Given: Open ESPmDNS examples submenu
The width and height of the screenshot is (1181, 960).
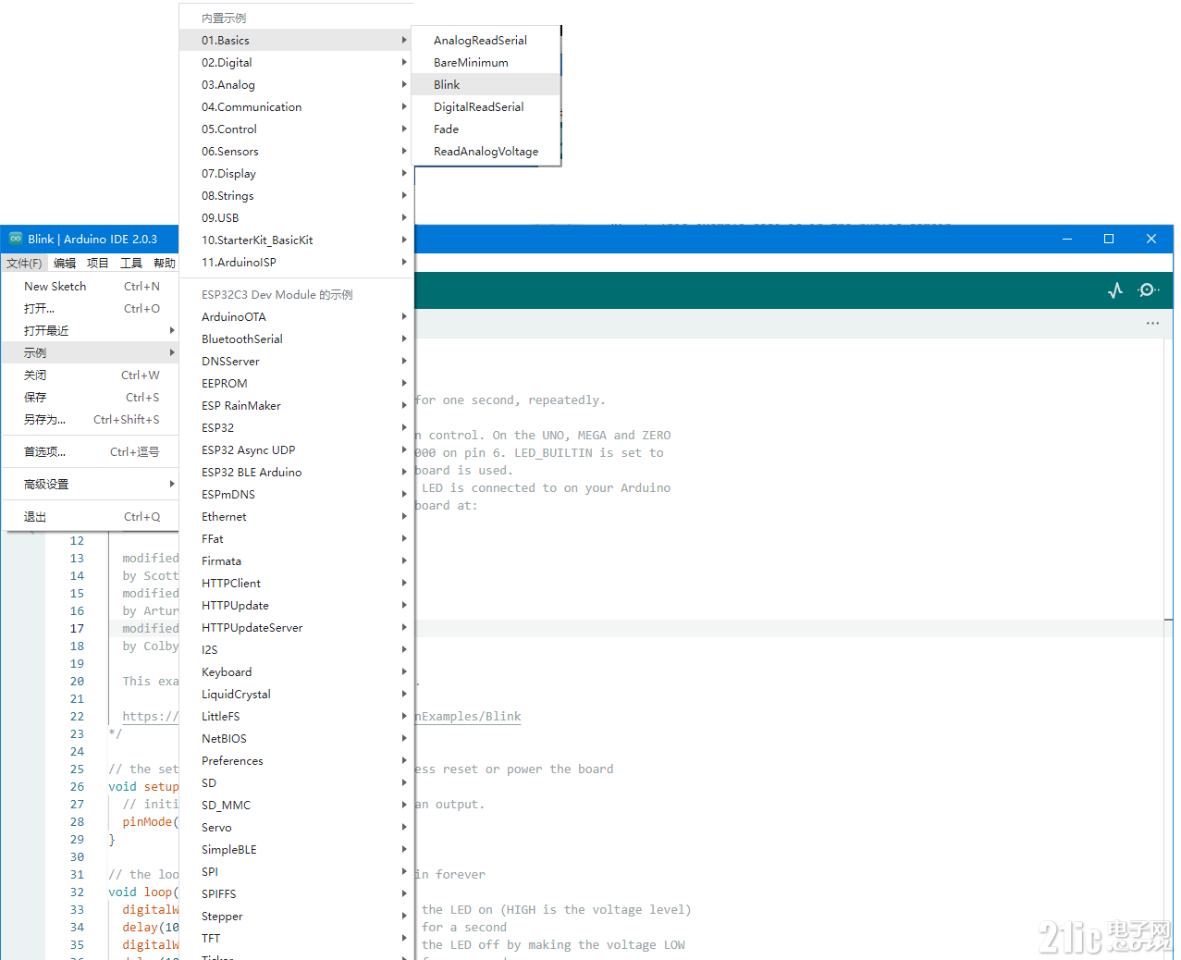Looking at the screenshot, I should [x=296, y=495].
